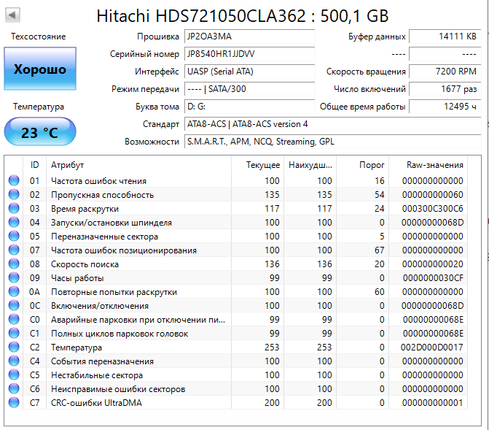Click the Хорошо health status button
Screen dimensions: 489x430
point(40,69)
